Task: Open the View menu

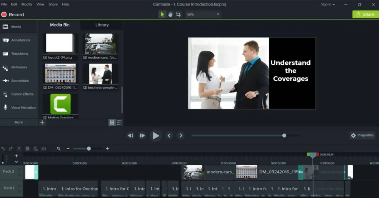Action: pos(40,4)
